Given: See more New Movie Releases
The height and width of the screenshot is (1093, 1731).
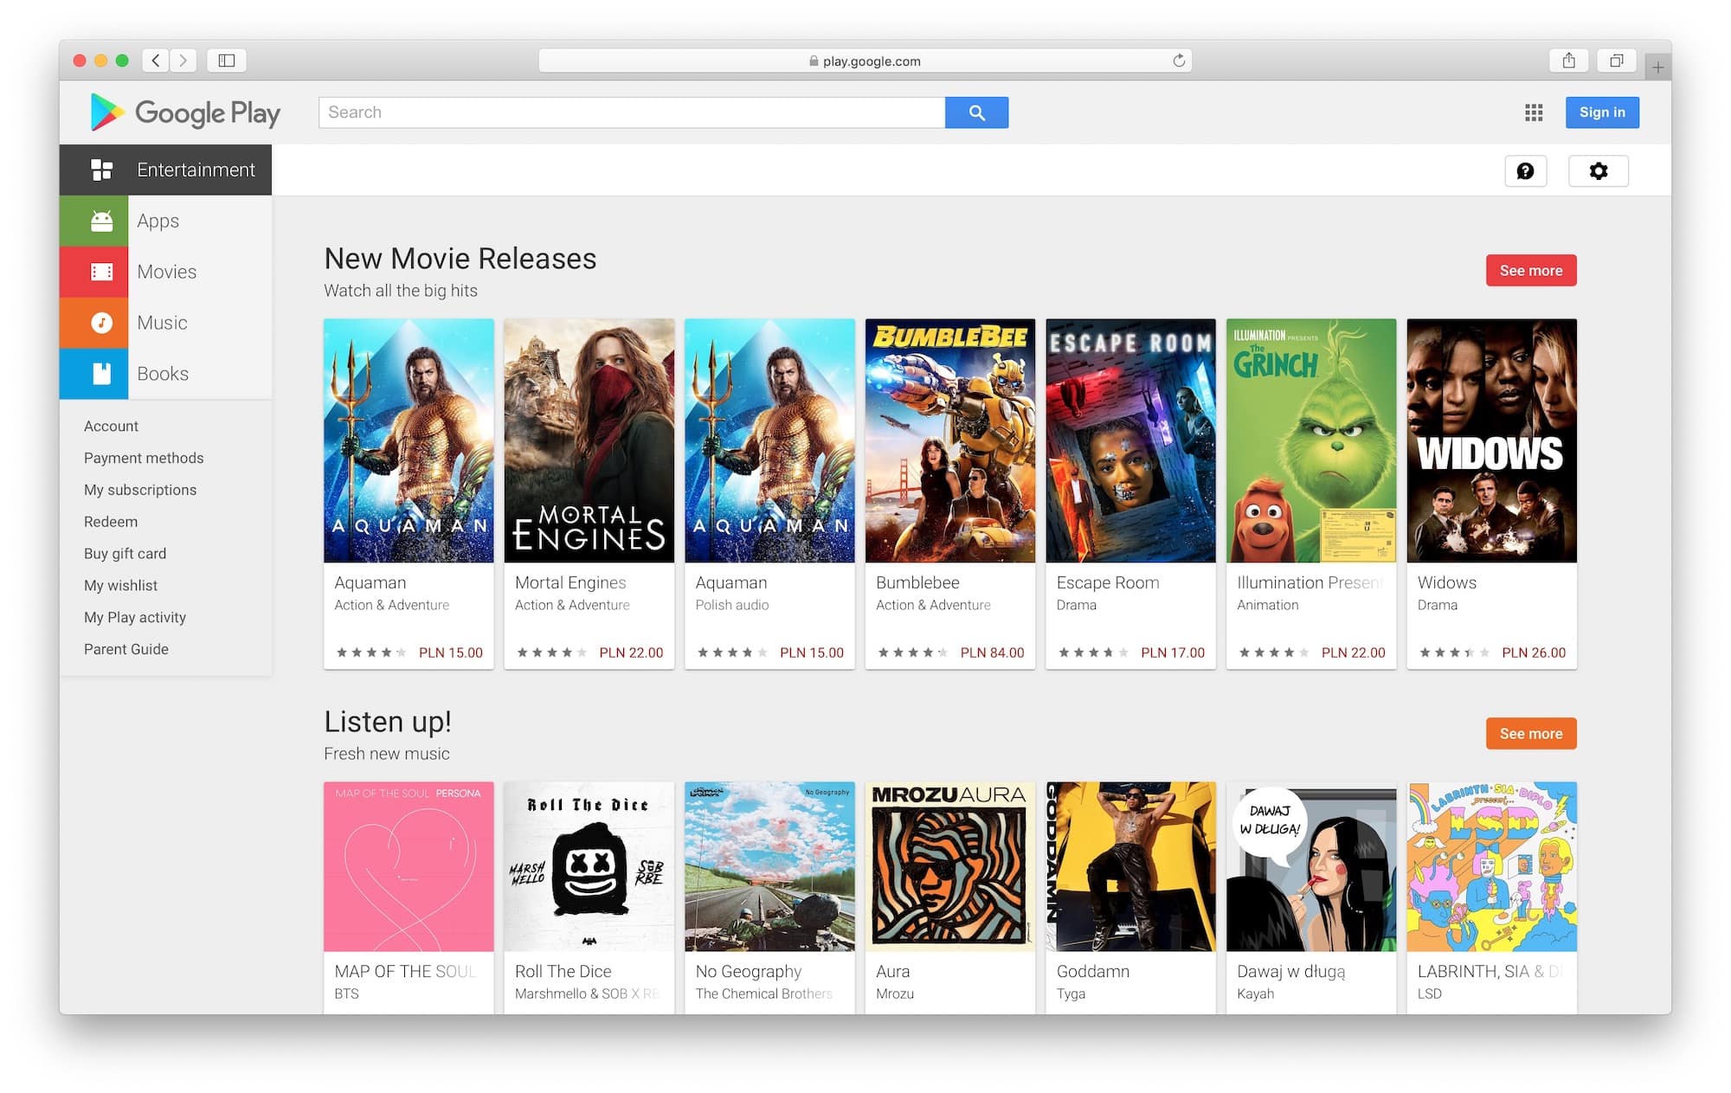Looking at the screenshot, I should 1530,270.
